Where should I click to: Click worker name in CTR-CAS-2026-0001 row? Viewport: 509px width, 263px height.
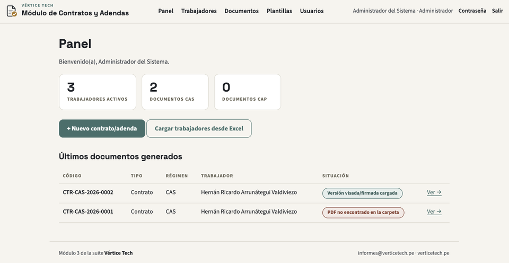249,212
